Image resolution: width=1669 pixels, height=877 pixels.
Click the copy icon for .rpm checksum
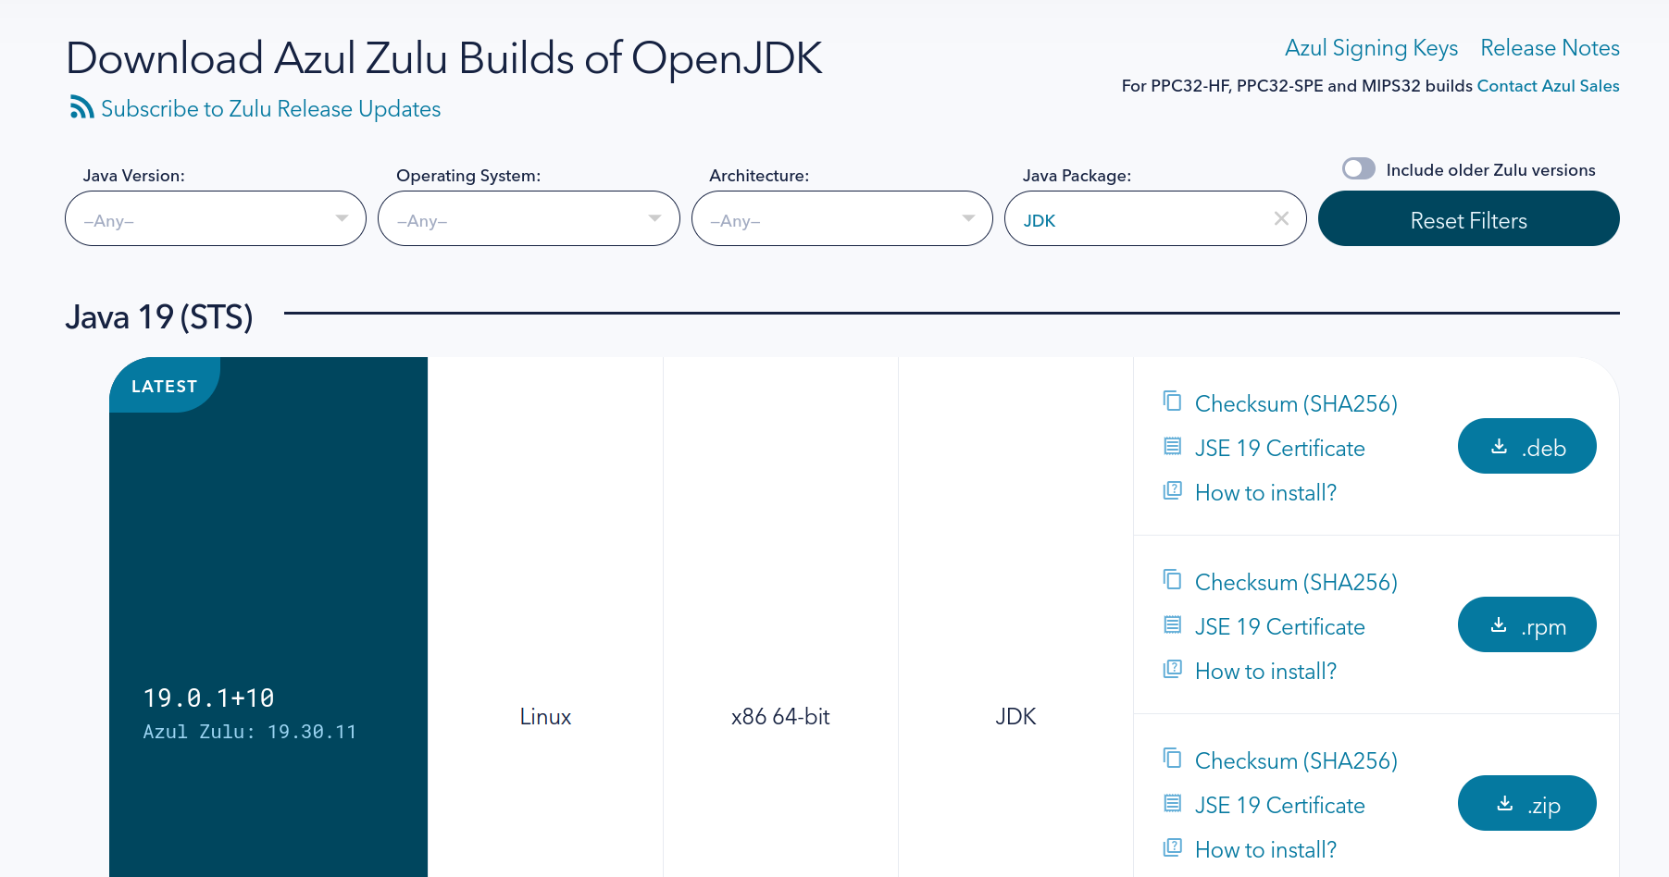coord(1172,580)
